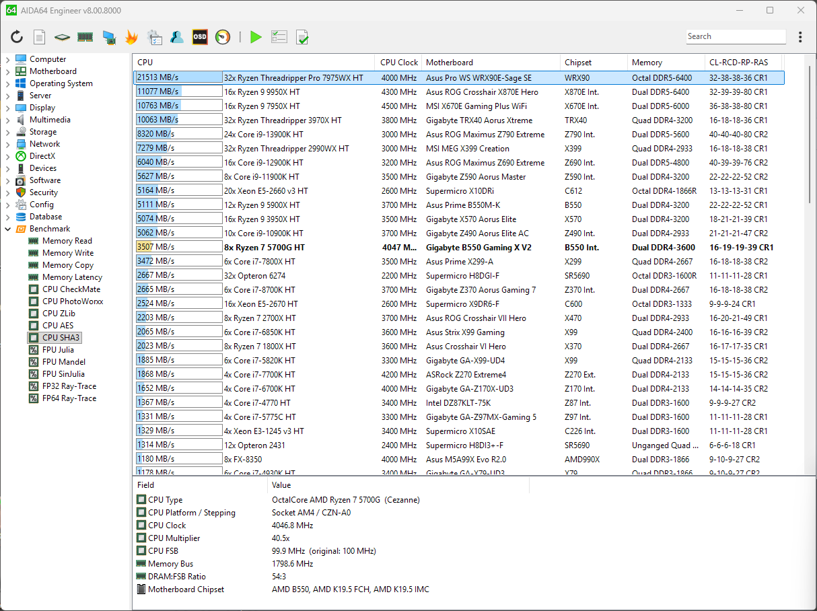Open the Report document icon in toolbar

point(40,38)
